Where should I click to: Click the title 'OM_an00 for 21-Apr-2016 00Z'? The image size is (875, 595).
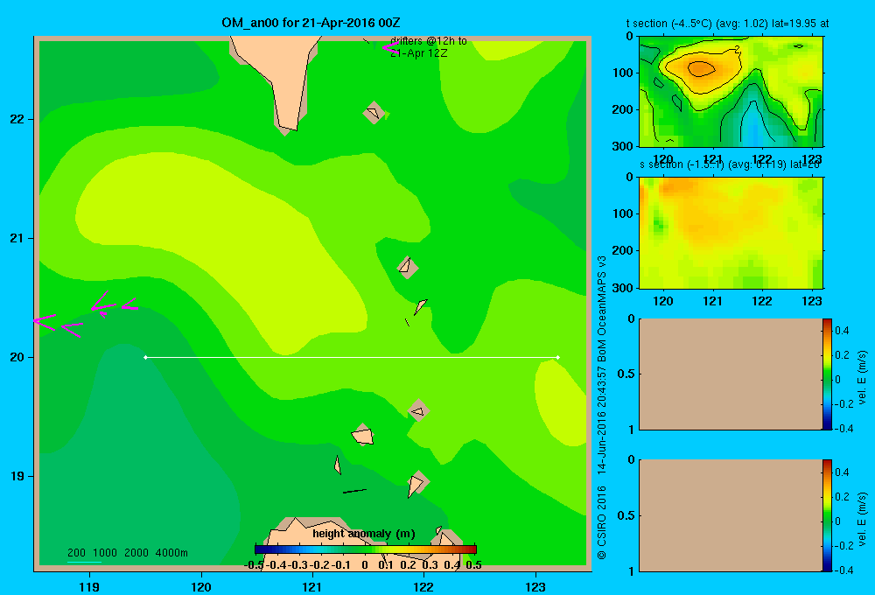click(311, 23)
